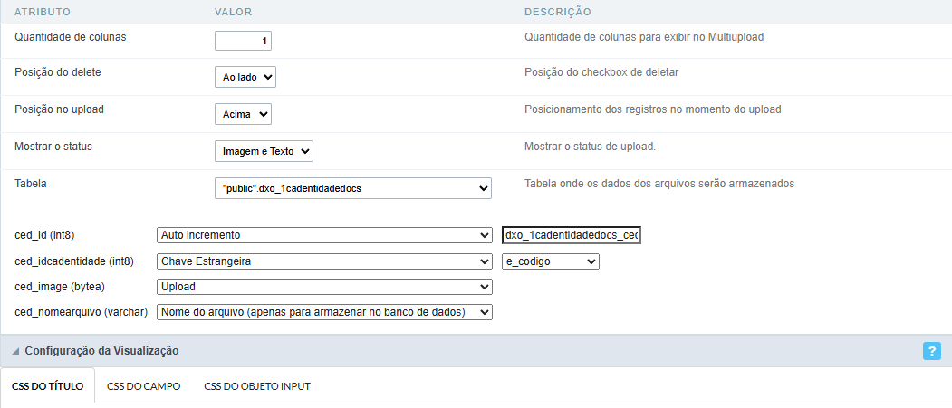
Task: Click description 'Posição do checkbox de deletar'
Action: (x=601, y=72)
